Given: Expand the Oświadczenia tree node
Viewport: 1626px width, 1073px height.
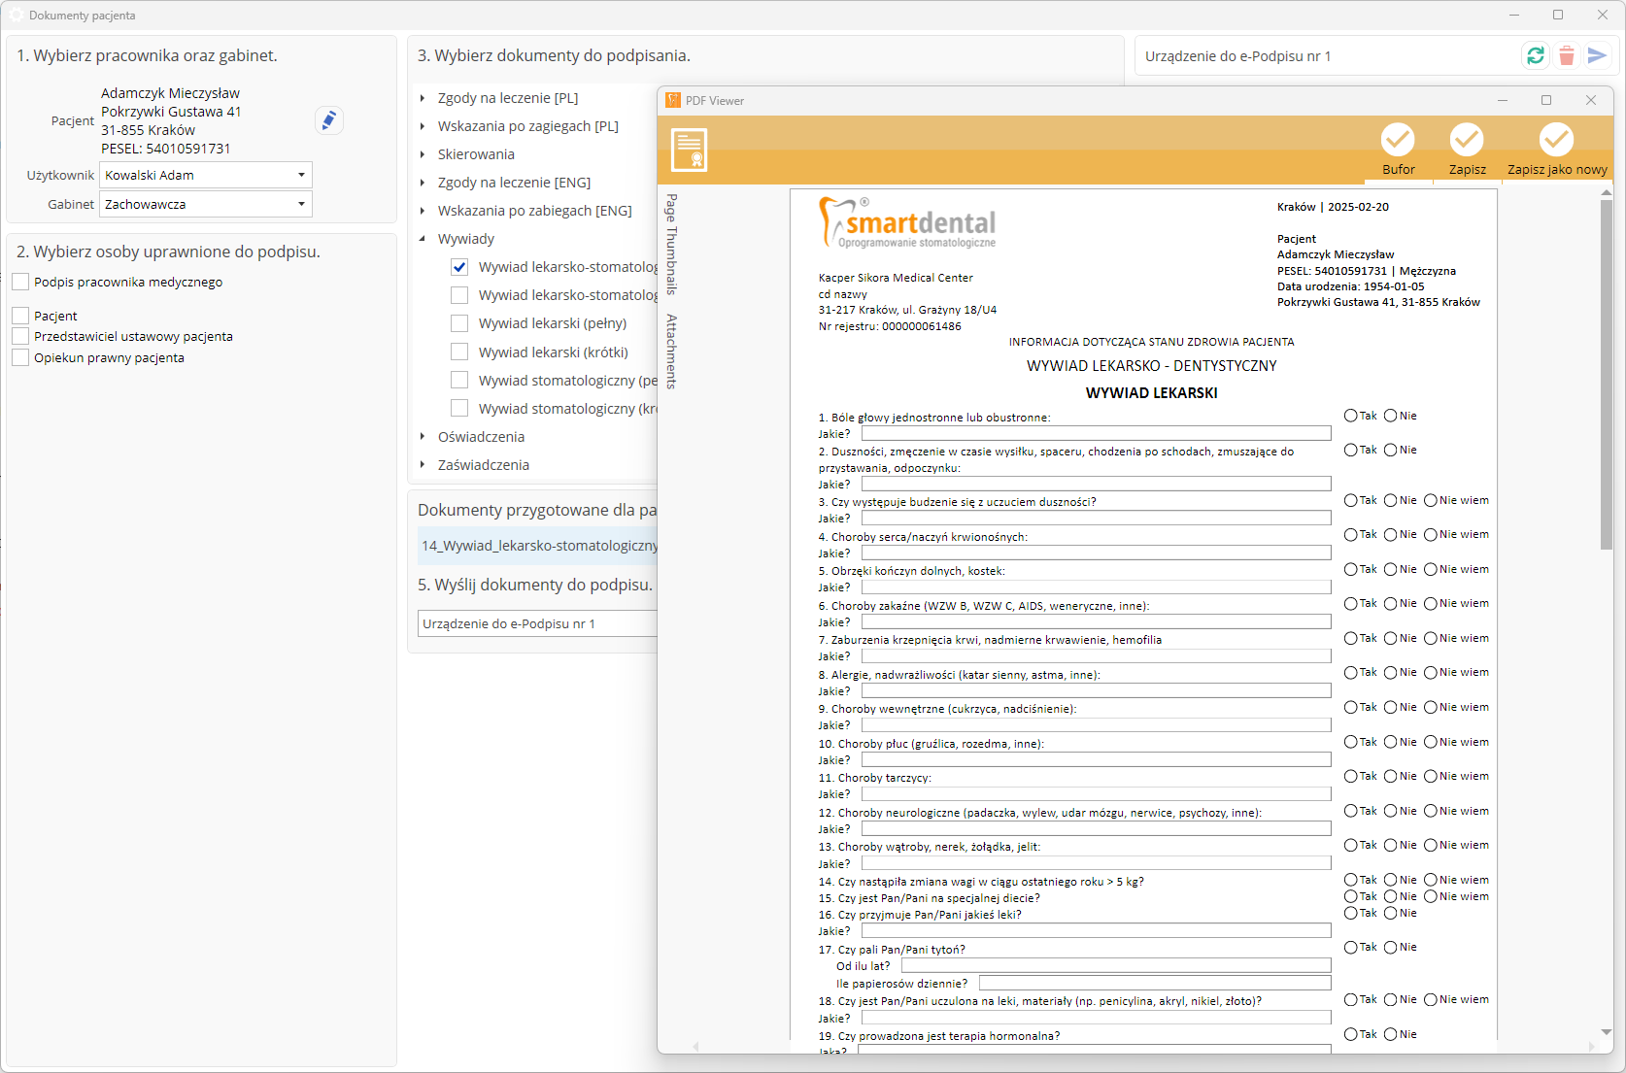Looking at the screenshot, I should 423,437.
